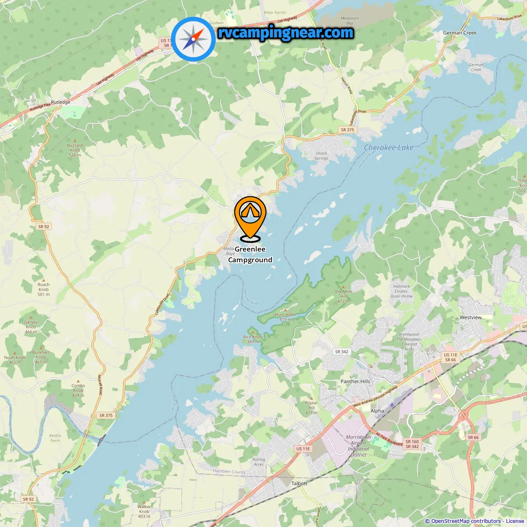527x527 pixels.
Task: Select the Rutledge town label
Action: 61,102
